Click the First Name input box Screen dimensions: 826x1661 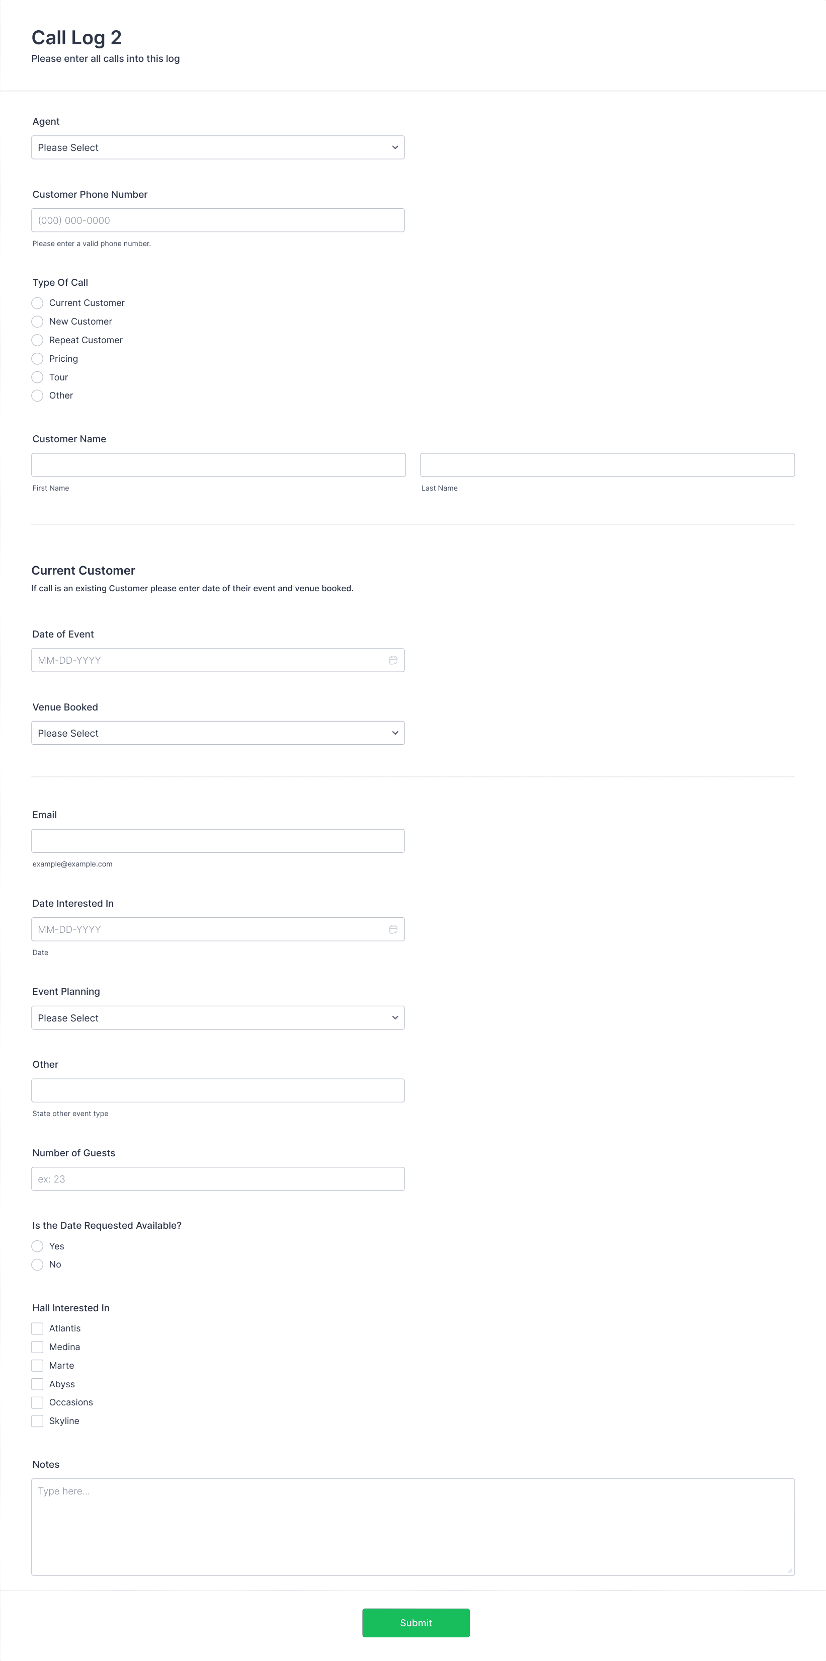(219, 465)
